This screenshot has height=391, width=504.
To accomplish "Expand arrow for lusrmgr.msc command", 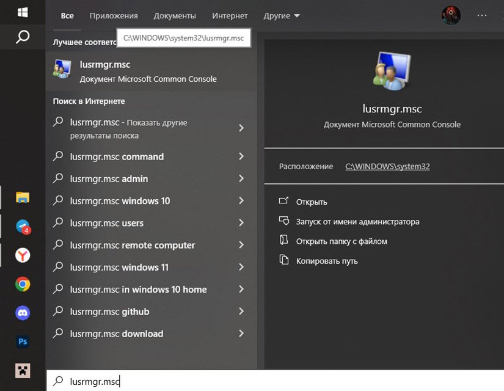I will [x=241, y=156].
